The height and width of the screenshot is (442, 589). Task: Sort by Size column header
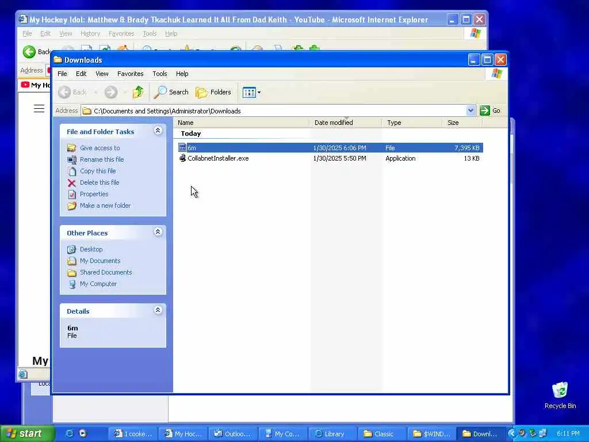tap(462, 123)
